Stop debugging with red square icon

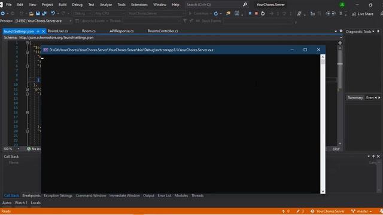click(256, 13)
